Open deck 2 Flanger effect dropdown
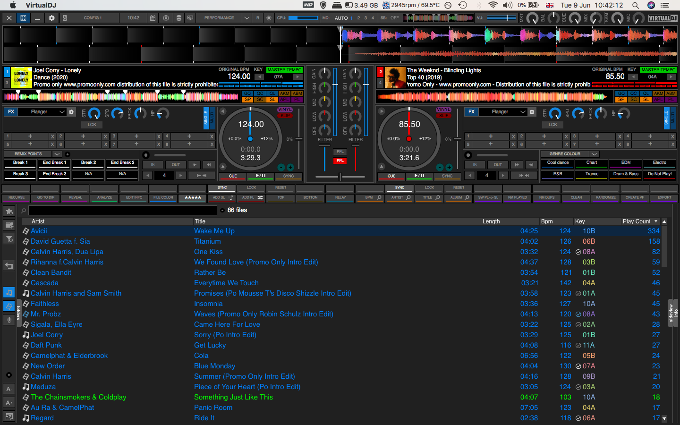The width and height of the screenshot is (680, 425). [x=522, y=112]
